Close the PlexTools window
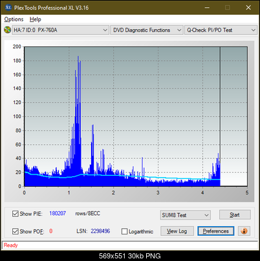Viewport: 260px width, 261px height. 248,8
